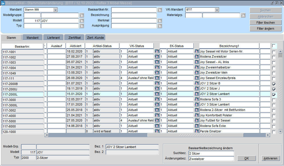Open VK-Status lookup icon for row 117-1001
Image resolution: width=284 pixels, height=166 pixels.
(x=157, y=51)
